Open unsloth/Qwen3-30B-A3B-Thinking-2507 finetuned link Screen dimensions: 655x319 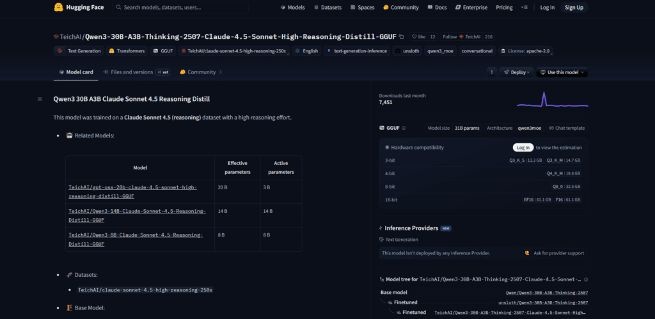point(543,303)
